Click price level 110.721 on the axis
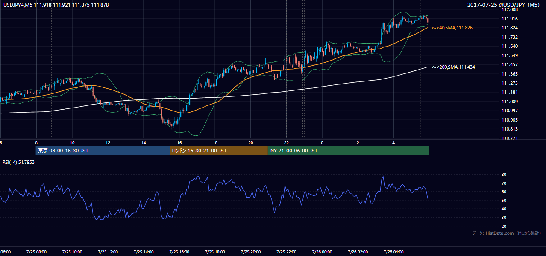This screenshot has height=256, width=546. tap(510, 138)
